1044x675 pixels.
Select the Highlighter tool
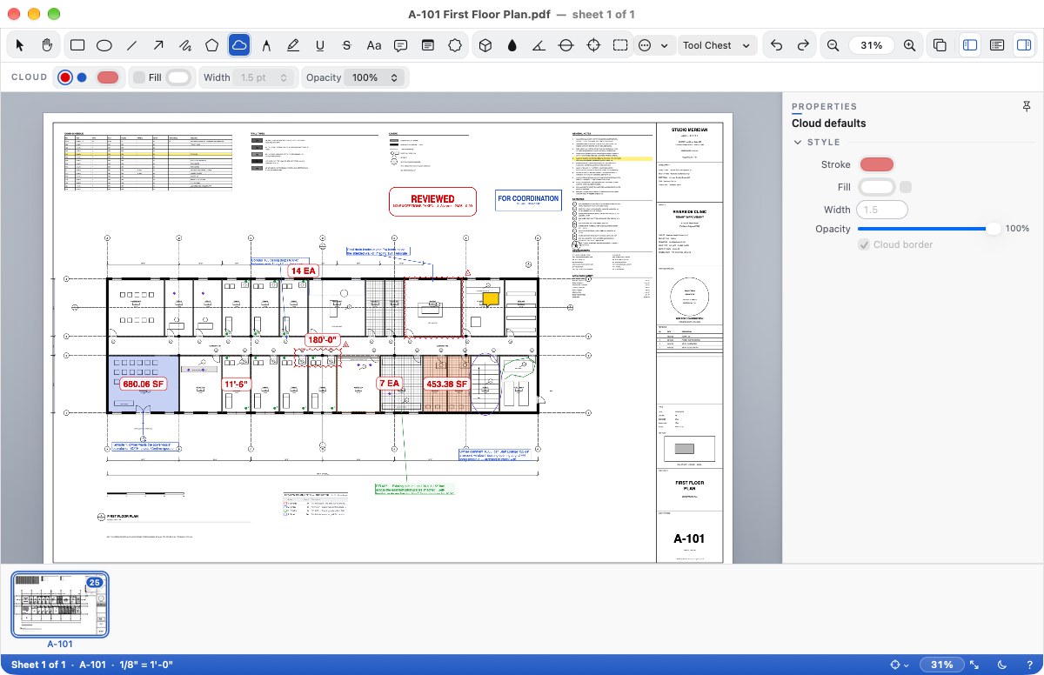coord(293,45)
